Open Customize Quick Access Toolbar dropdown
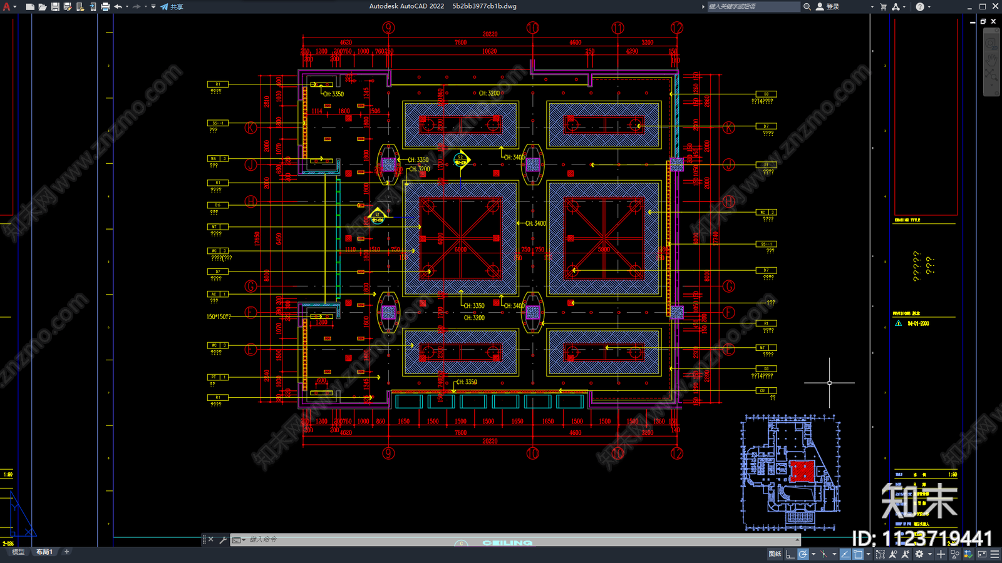This screenshot has height=563, width=1002. point(153,6)
